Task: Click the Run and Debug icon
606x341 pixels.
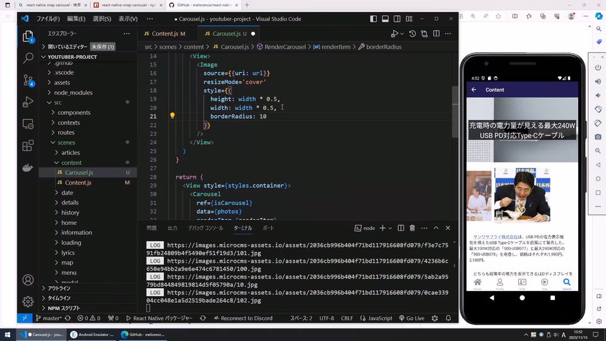Action: tap(28, 102)
